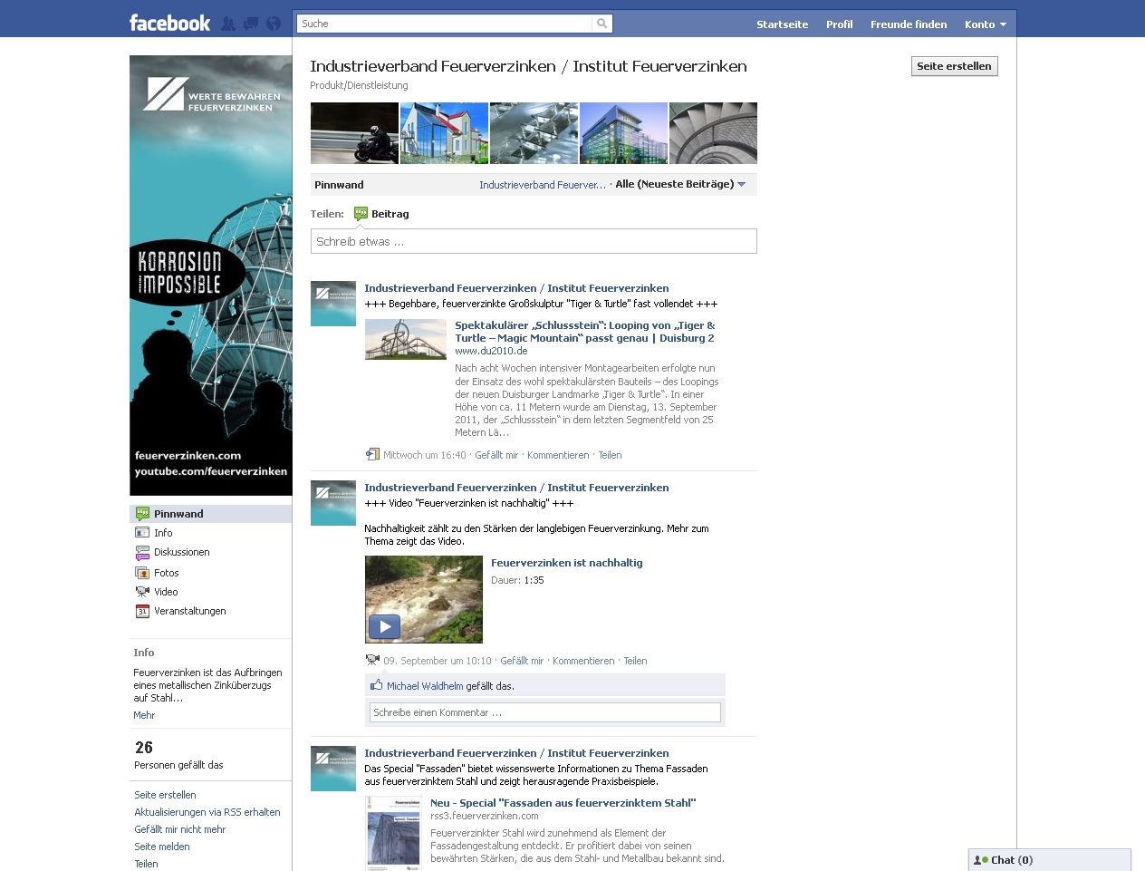Click the Video sidebar icon
The width and height of the screenshot is (1145, 871).
click(x=142, y=592)
